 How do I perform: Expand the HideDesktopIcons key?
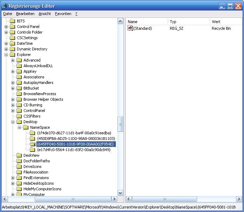13,183
